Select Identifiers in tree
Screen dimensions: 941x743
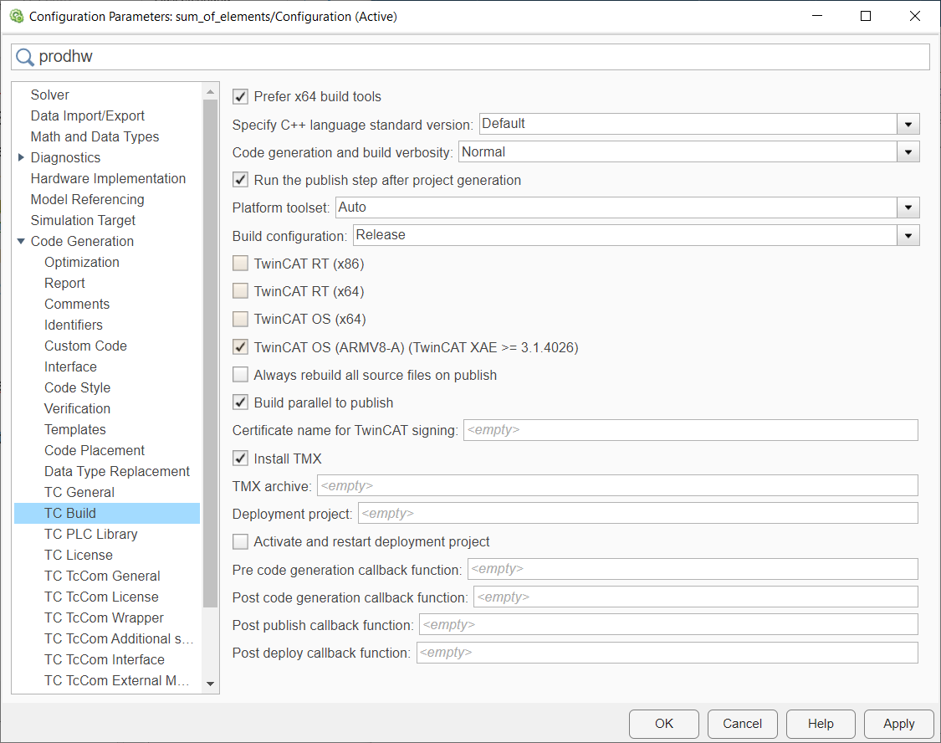tap(74, 325)
